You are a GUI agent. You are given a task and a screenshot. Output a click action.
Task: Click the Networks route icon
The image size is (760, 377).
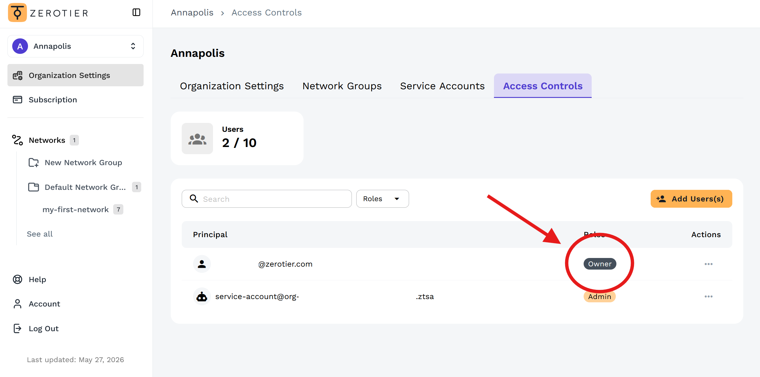18,140
